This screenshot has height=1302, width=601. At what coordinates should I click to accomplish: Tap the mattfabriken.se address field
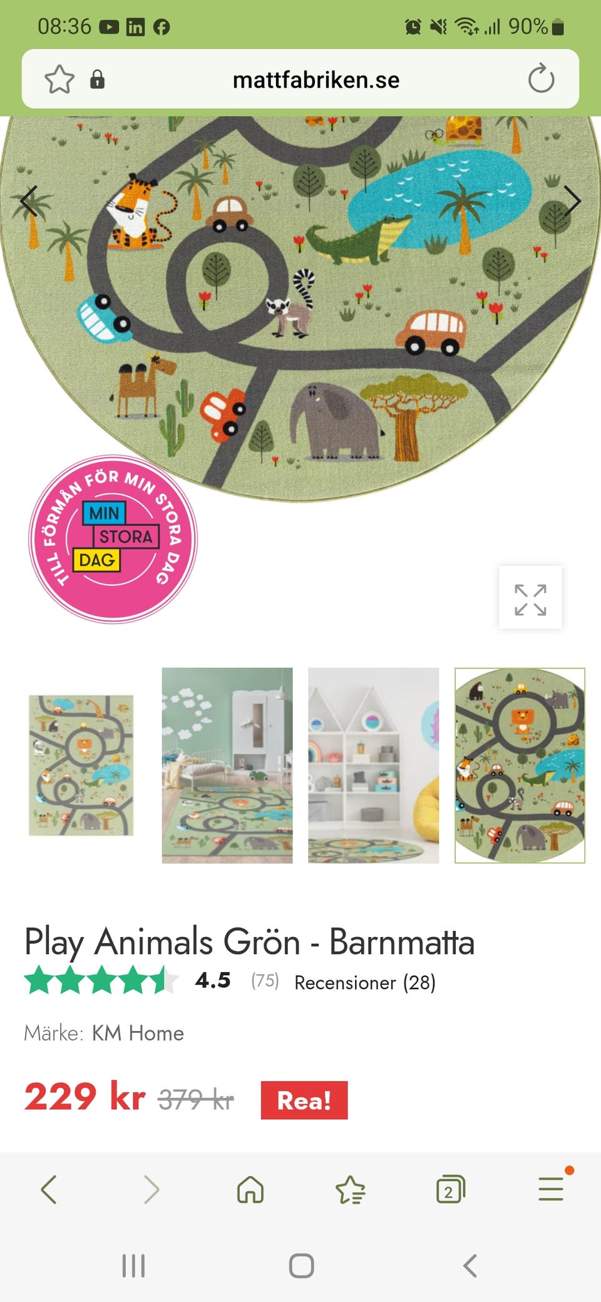(x=316, y=79)
